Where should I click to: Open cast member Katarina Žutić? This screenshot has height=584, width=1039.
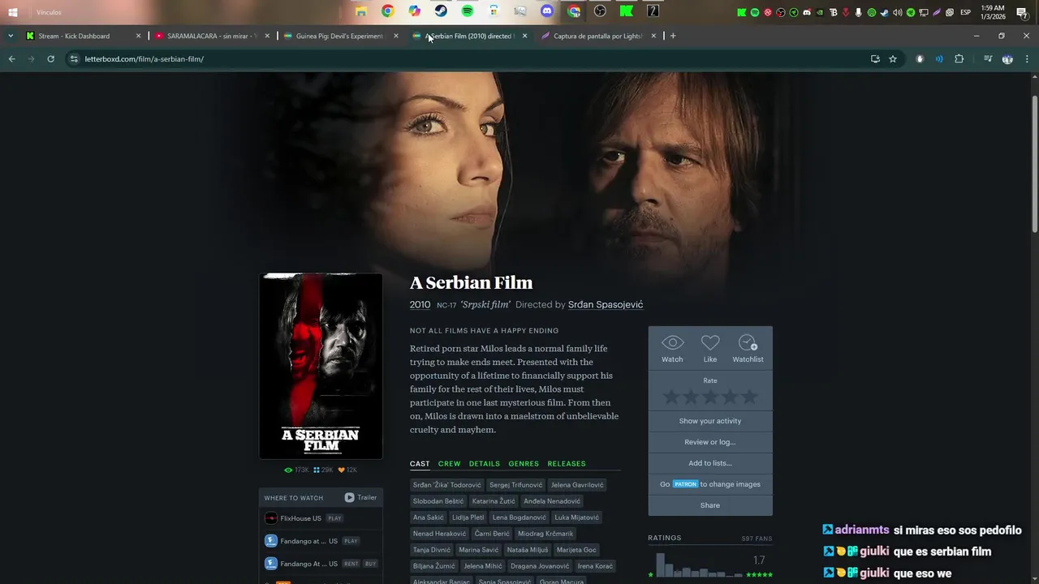(x=494, y=501)
